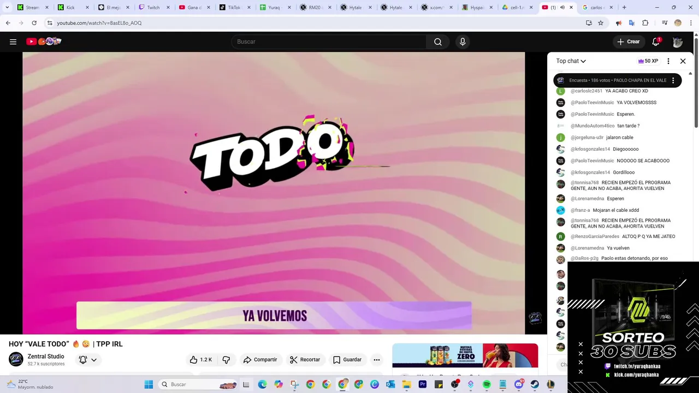Go to the YouTube home logo
Screen dimensions: 699x393
pos(44,41)
